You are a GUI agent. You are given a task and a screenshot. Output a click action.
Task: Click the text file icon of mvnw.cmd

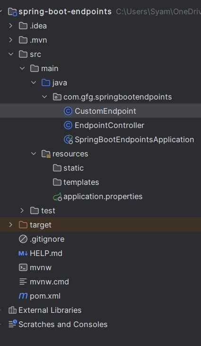coord(23,282)
